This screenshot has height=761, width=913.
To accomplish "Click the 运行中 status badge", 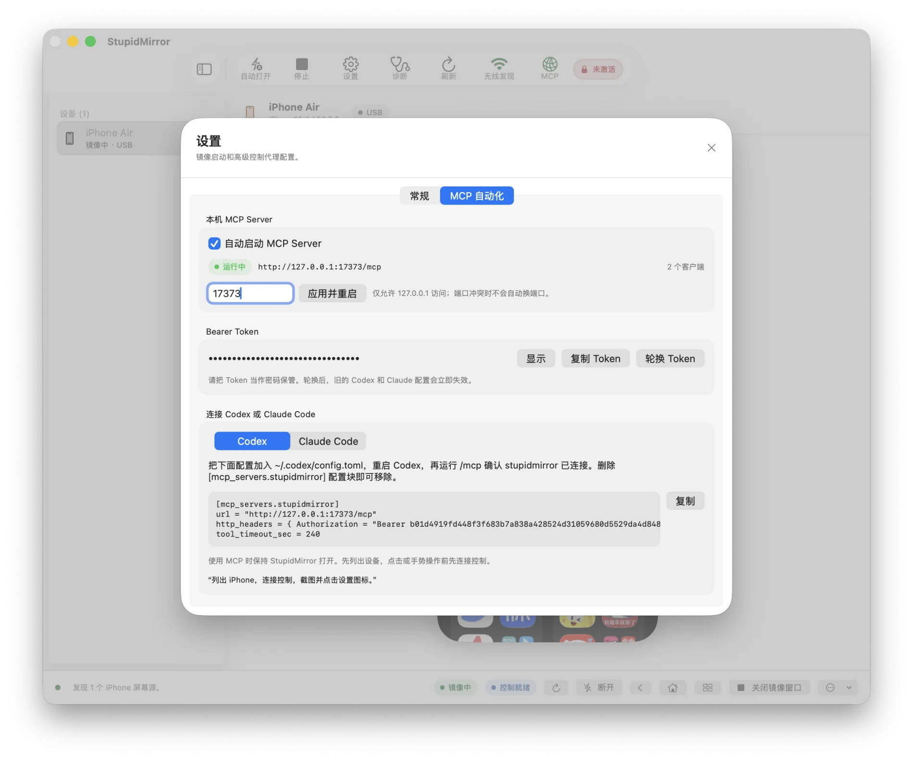I will pos(230,267).
